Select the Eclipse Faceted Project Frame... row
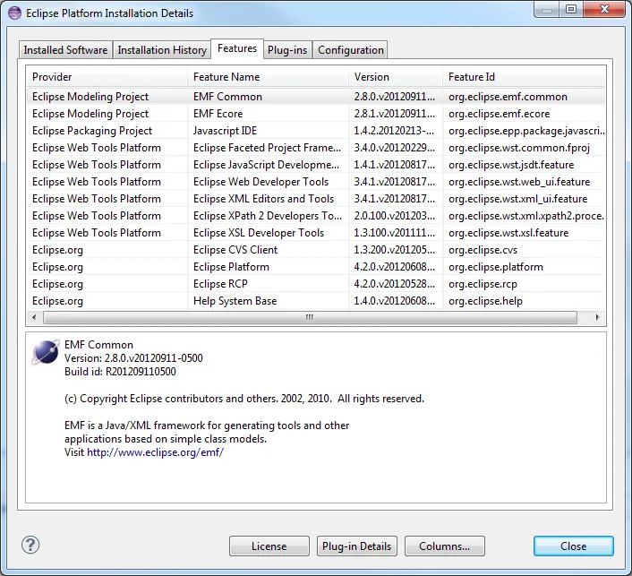The height and width of the screenshot is (576, 632). pyautogui.click(x=316, y=148)
